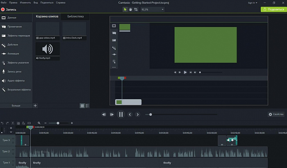Click the timeline zoom slider handle
The image size is (287, 168).
[x=58, y=123]
